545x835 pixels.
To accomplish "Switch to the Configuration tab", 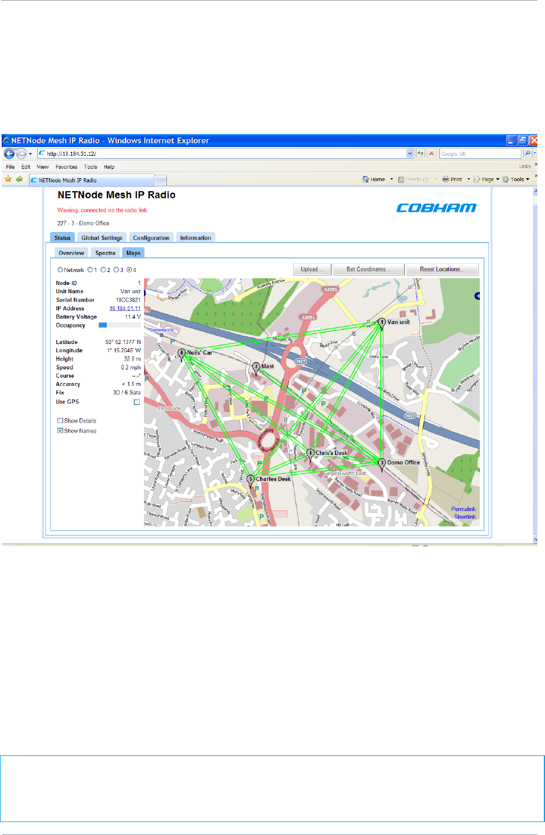I will (151, 238).
